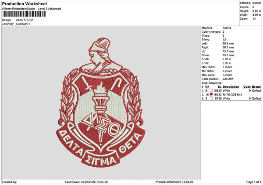Click stitch count '10520' in row 1
Screen dimensions: 263x185
click(217, 91)
